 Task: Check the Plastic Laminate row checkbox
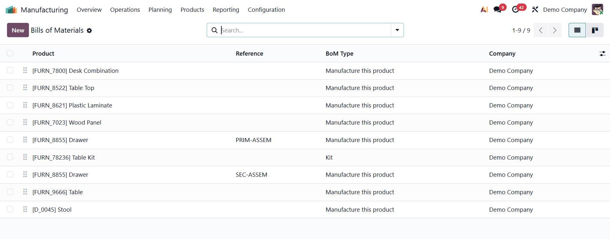point(10,105)
